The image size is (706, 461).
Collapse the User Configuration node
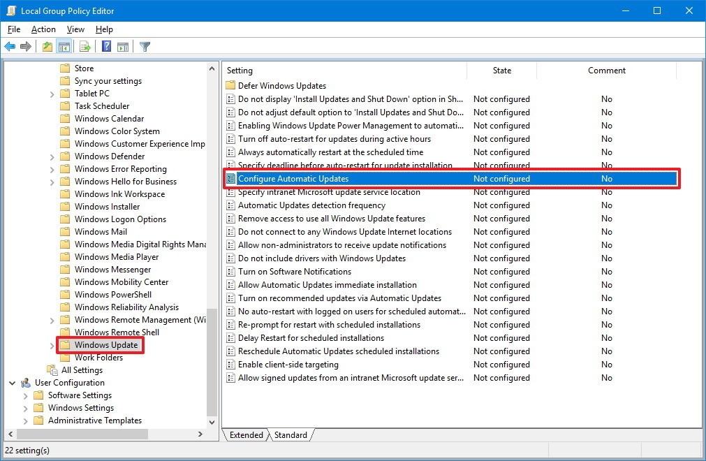coord(12,382)
